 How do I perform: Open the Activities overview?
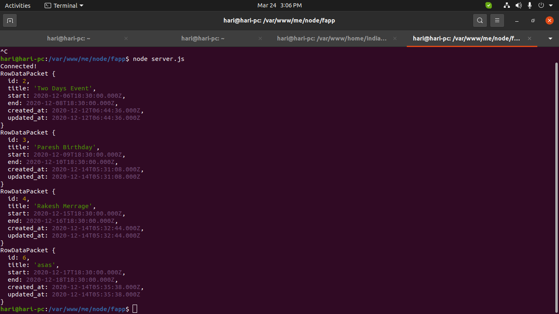(x=18, y=5)
